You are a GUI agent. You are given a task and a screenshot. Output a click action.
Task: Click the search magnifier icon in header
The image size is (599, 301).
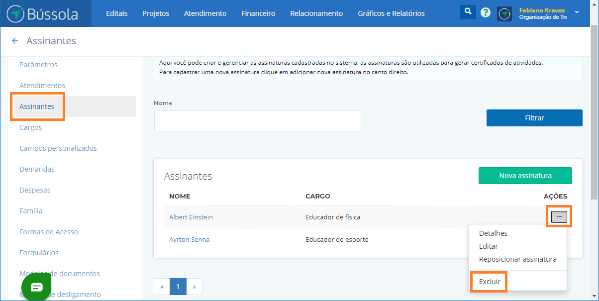coord(467,12)
